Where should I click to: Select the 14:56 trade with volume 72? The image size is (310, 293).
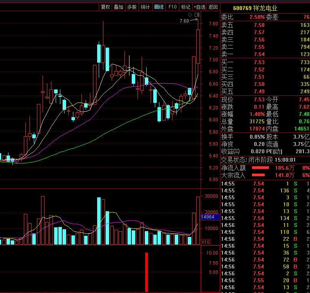pyautogui.click(x=265, y=260)
